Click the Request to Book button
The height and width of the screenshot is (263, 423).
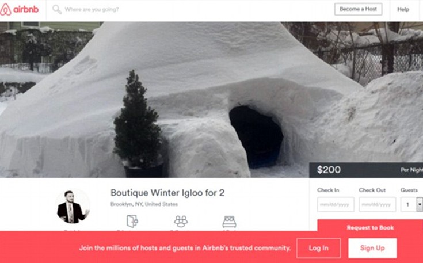pyautogui.click(x=370, y=227)
